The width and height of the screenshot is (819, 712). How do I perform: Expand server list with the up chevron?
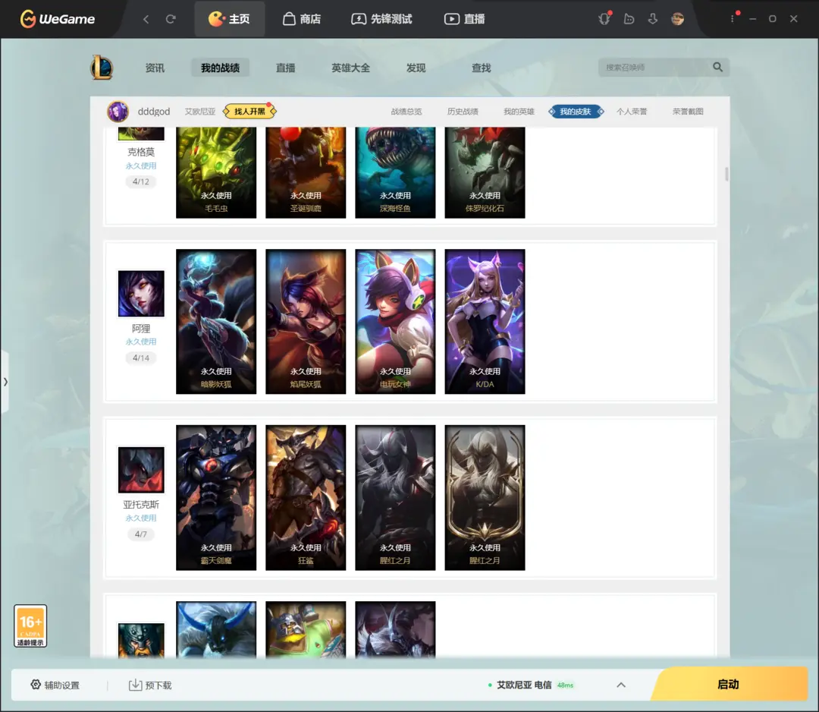[621, 685]
